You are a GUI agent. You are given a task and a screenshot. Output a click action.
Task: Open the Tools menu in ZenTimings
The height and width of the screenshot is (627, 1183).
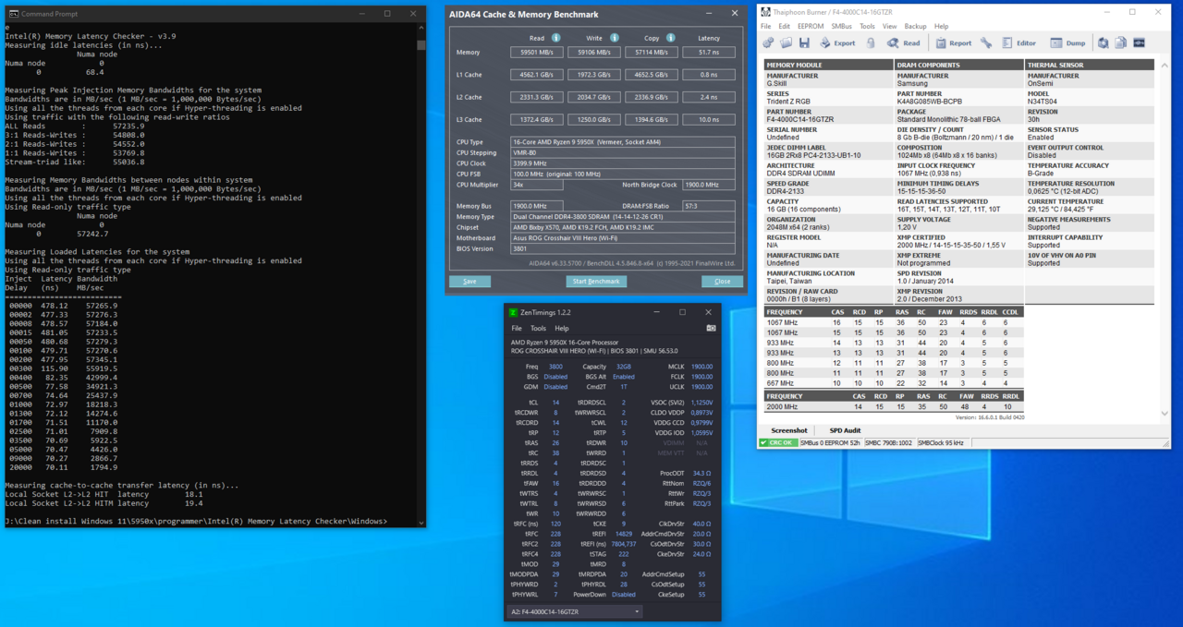point(538,328)
